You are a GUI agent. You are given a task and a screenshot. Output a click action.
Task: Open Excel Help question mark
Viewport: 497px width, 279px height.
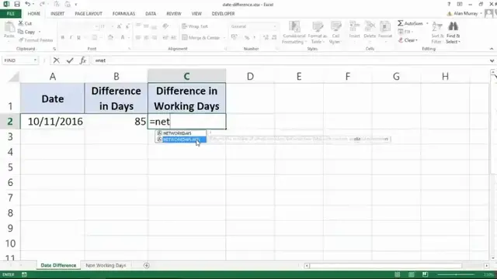449,4
